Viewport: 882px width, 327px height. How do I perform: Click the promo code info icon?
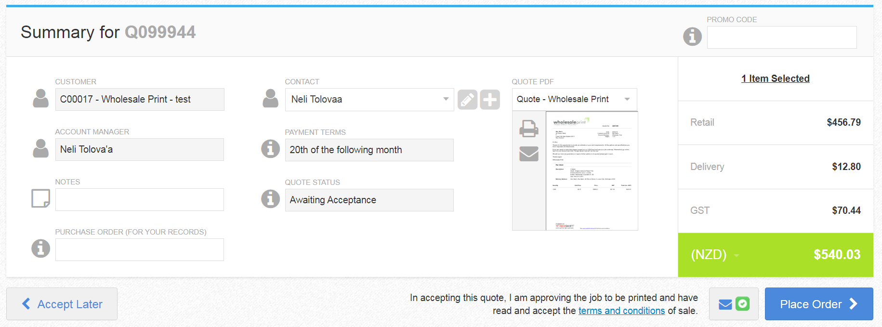tap(692, 37)
